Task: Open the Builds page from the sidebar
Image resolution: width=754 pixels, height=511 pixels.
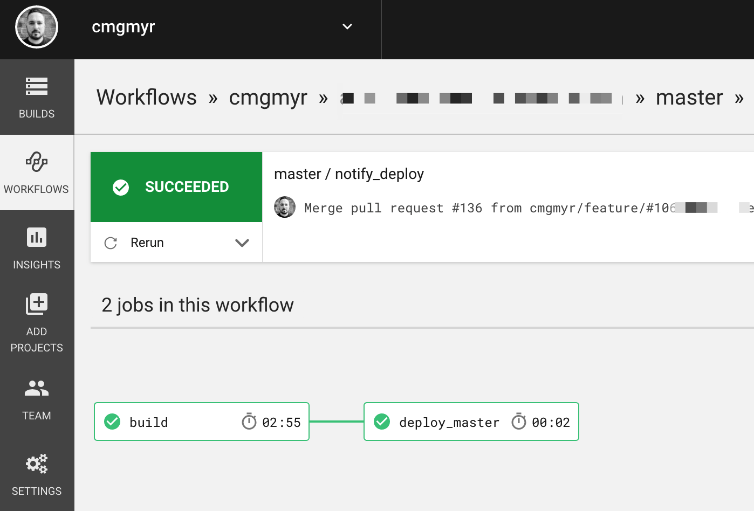Action: pyautogui.click(x=36, y=97)
